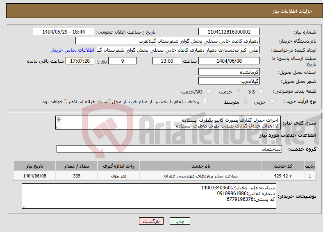The height and width of the screenshot is (232, 323).
Task: Click the unit cell متر طول
Action: point(118,176)
